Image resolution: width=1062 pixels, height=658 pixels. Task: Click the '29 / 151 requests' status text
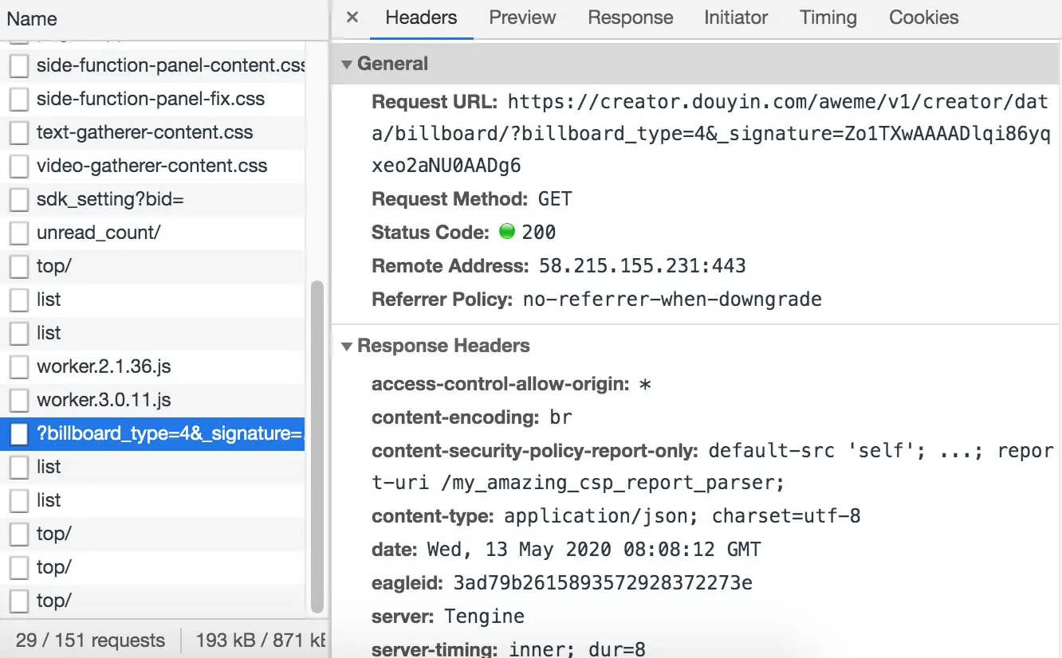pos(90,640)
